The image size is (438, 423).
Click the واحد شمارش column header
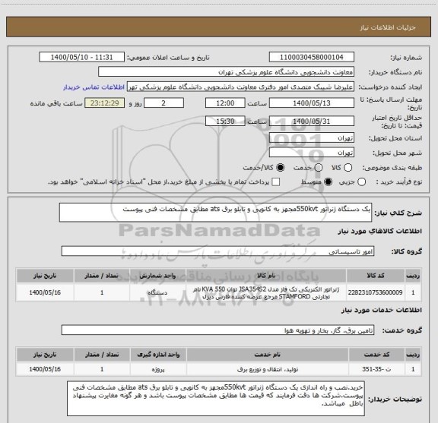(x=157, y=276)
